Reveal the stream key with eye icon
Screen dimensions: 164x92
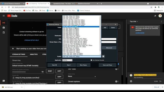click(43, 72)
